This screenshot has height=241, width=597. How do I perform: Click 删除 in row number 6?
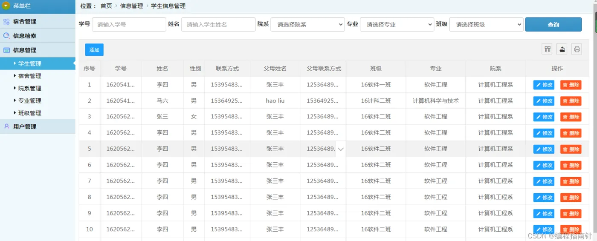[571, 165]
